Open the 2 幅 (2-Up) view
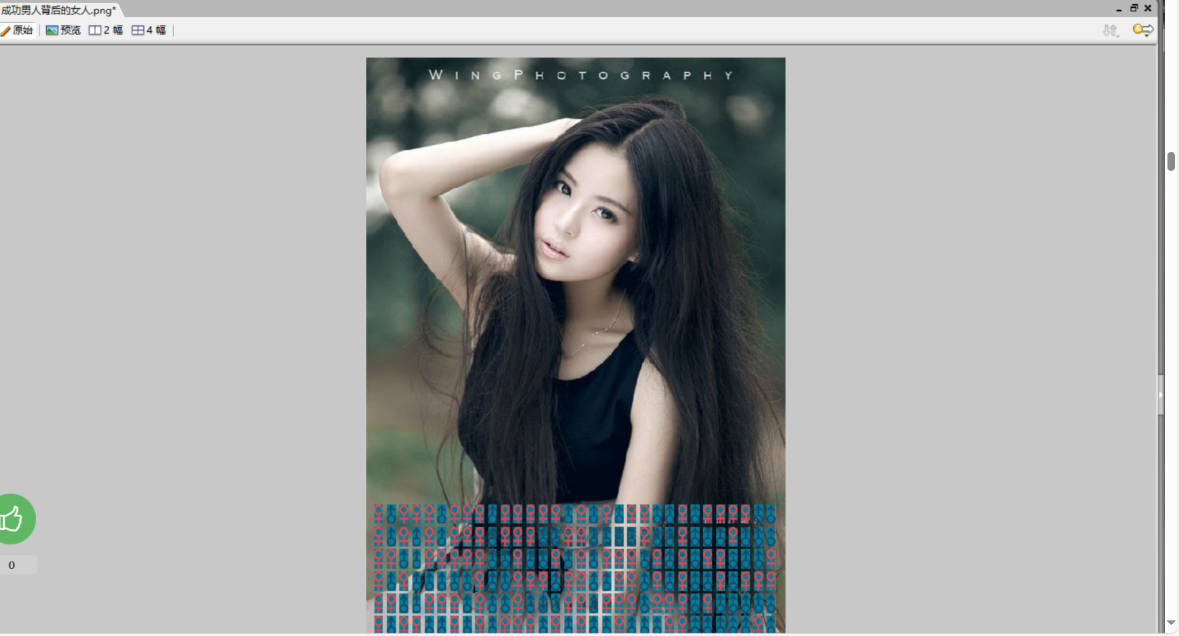The height and width of the screenshot is (636, 1179). [x=106, y=30]
